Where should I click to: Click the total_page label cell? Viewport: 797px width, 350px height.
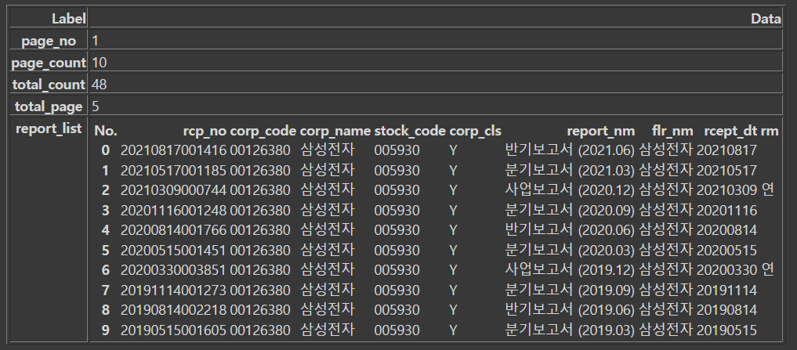click(49, 106)
